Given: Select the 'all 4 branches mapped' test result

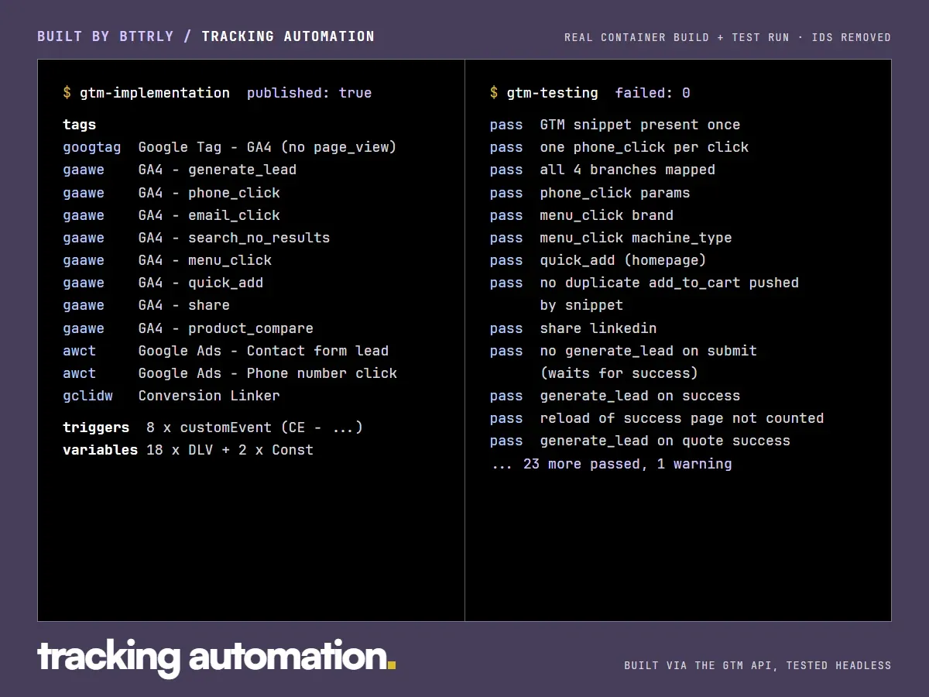Looking at the screenshot, I should [602, 170].
